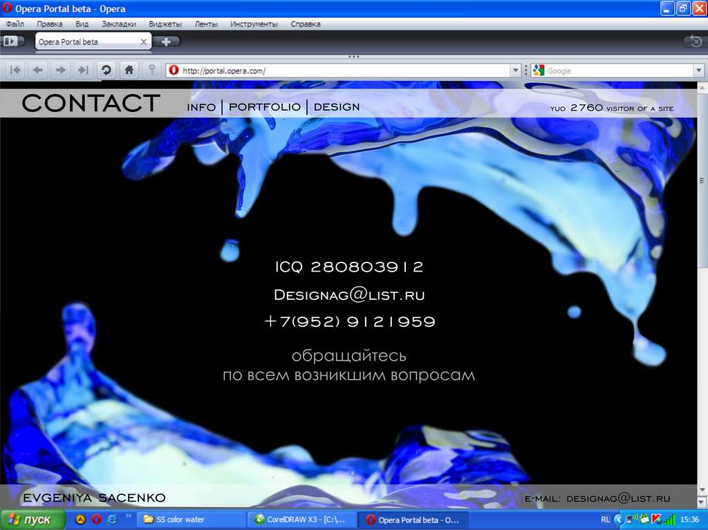Go back one page
This screenshot has width=708, height=530.
[39, 70]
